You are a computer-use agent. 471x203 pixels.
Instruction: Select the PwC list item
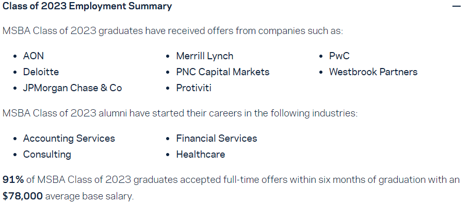339,56
